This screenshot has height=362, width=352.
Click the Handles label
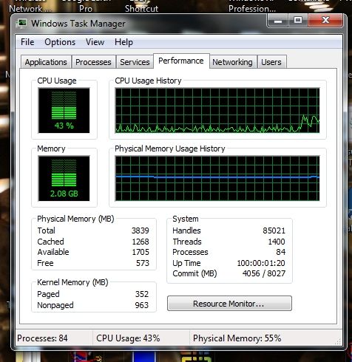[186, 230]
